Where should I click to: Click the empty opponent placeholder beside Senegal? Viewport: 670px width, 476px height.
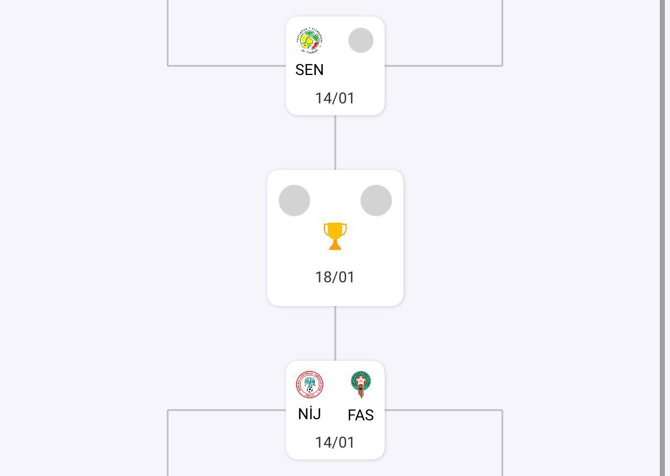(x=361, y=40)
